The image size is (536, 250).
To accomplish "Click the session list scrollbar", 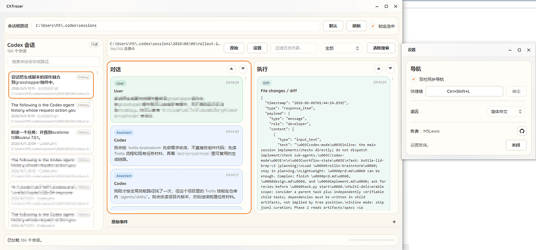I will click(98, 73).
